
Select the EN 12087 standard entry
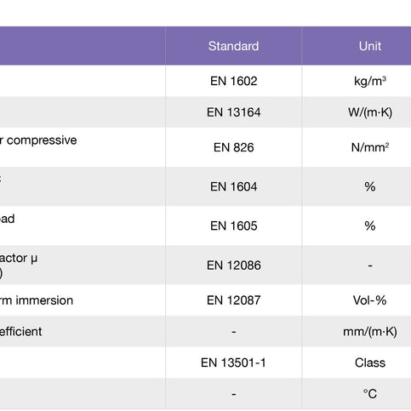click(234, 300)
